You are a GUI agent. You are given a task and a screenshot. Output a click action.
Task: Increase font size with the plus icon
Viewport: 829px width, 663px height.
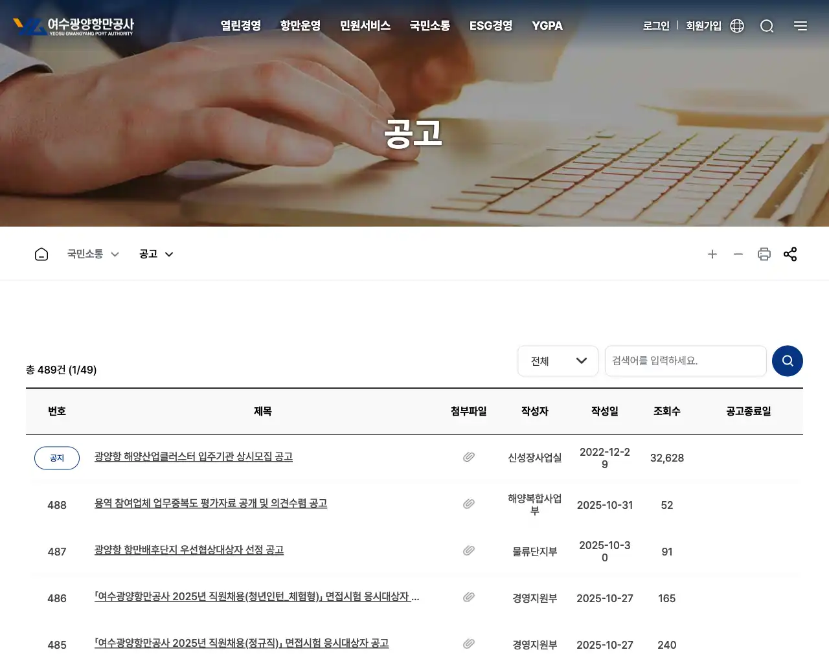[x=712, y=254]
